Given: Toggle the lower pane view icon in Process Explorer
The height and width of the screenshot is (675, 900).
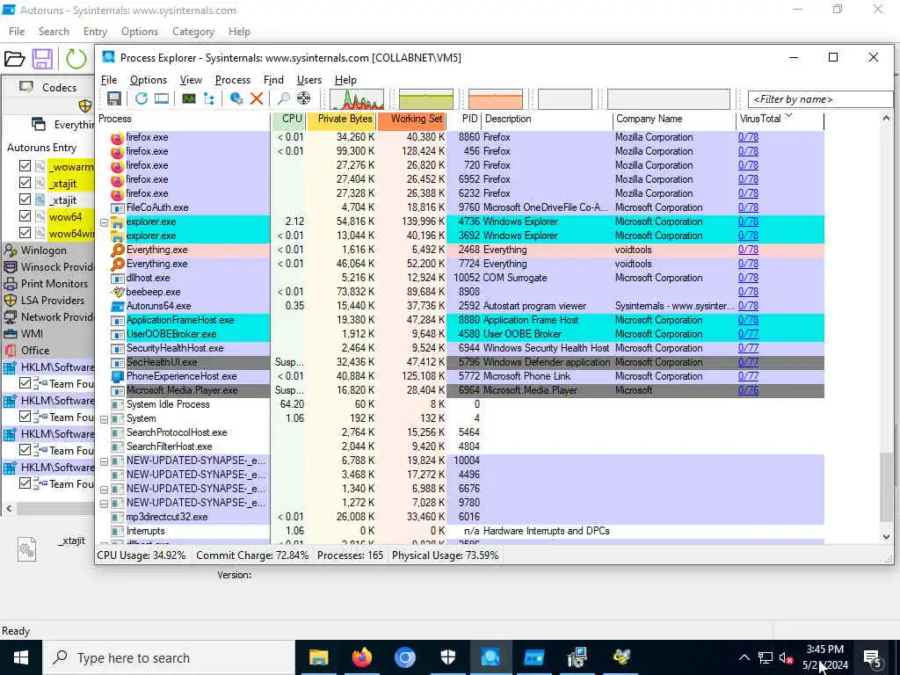Looking at the screenshot, I should (x=162, y=98).
